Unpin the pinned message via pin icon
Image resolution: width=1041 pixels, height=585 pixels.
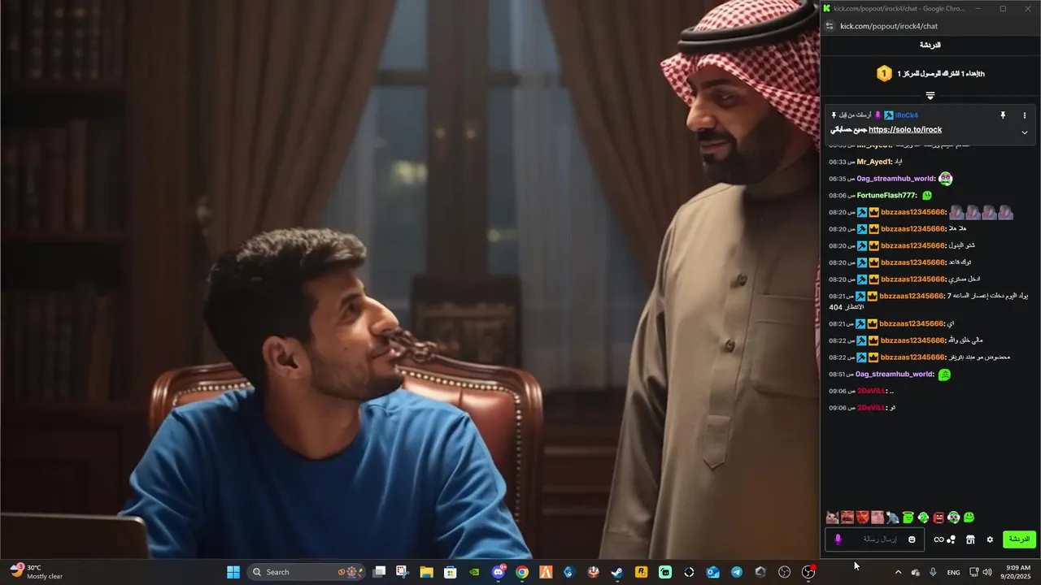tap(1003, 115)
